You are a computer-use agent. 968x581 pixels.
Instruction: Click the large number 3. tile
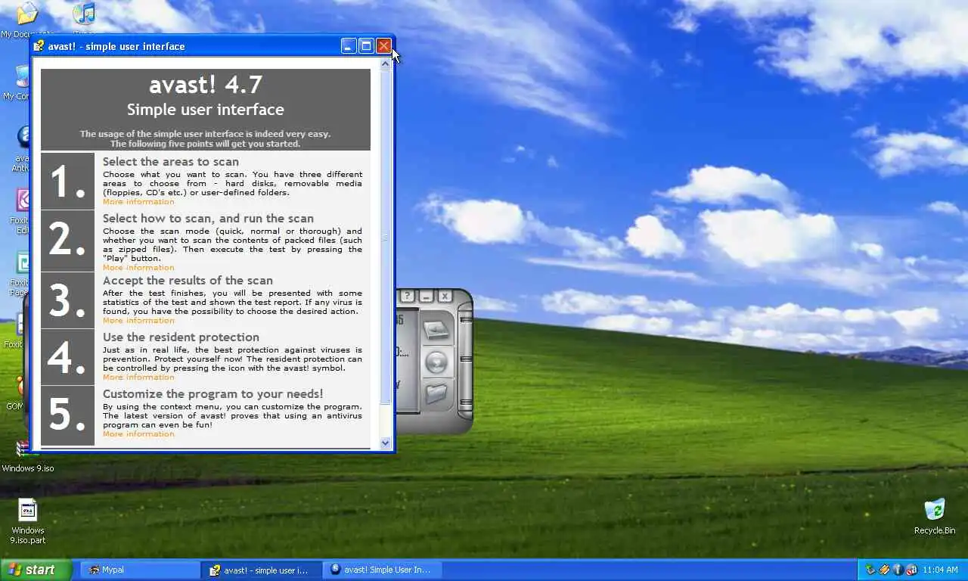pyautogui.click(x=67, y=300)
